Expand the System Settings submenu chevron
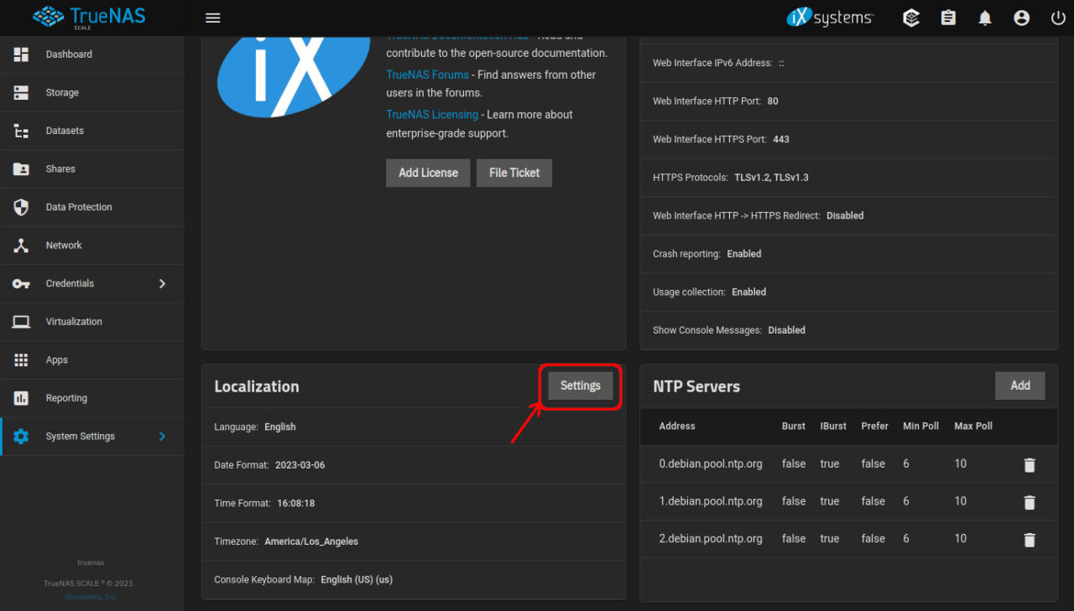1074x611 pixels. pyautogui.click(x=163, y=437)
